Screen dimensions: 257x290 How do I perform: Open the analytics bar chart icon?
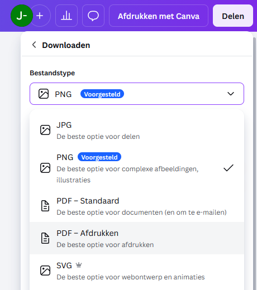pyautogui.click(x=66, y=16)
